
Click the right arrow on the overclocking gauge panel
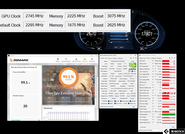tap(164, 33)
